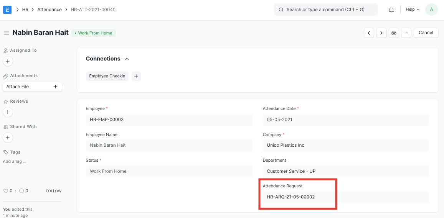Go to next attendance record

pos(381,33)
